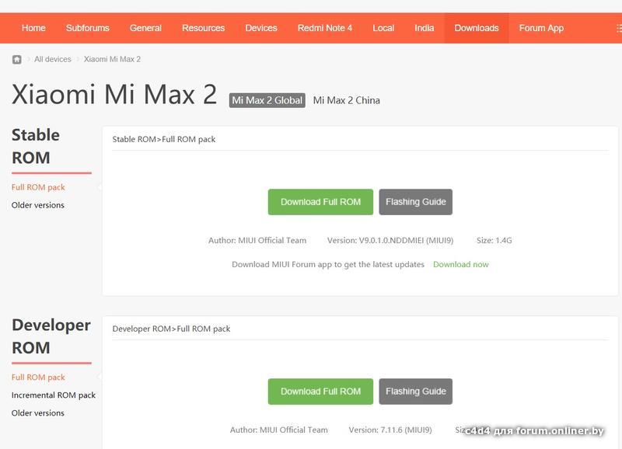Click the Download MIUI Forum app text
Image resolution: width=622 pixels, height=449 pixels.
[328, 264]
